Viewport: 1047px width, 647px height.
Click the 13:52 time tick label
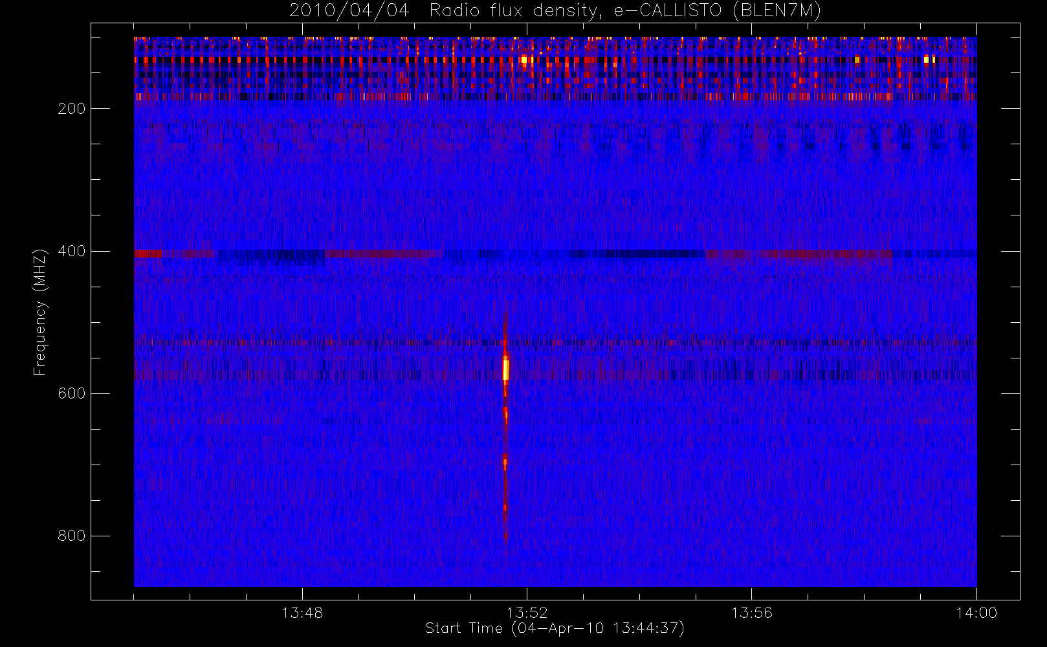click(x=527, y=613)
